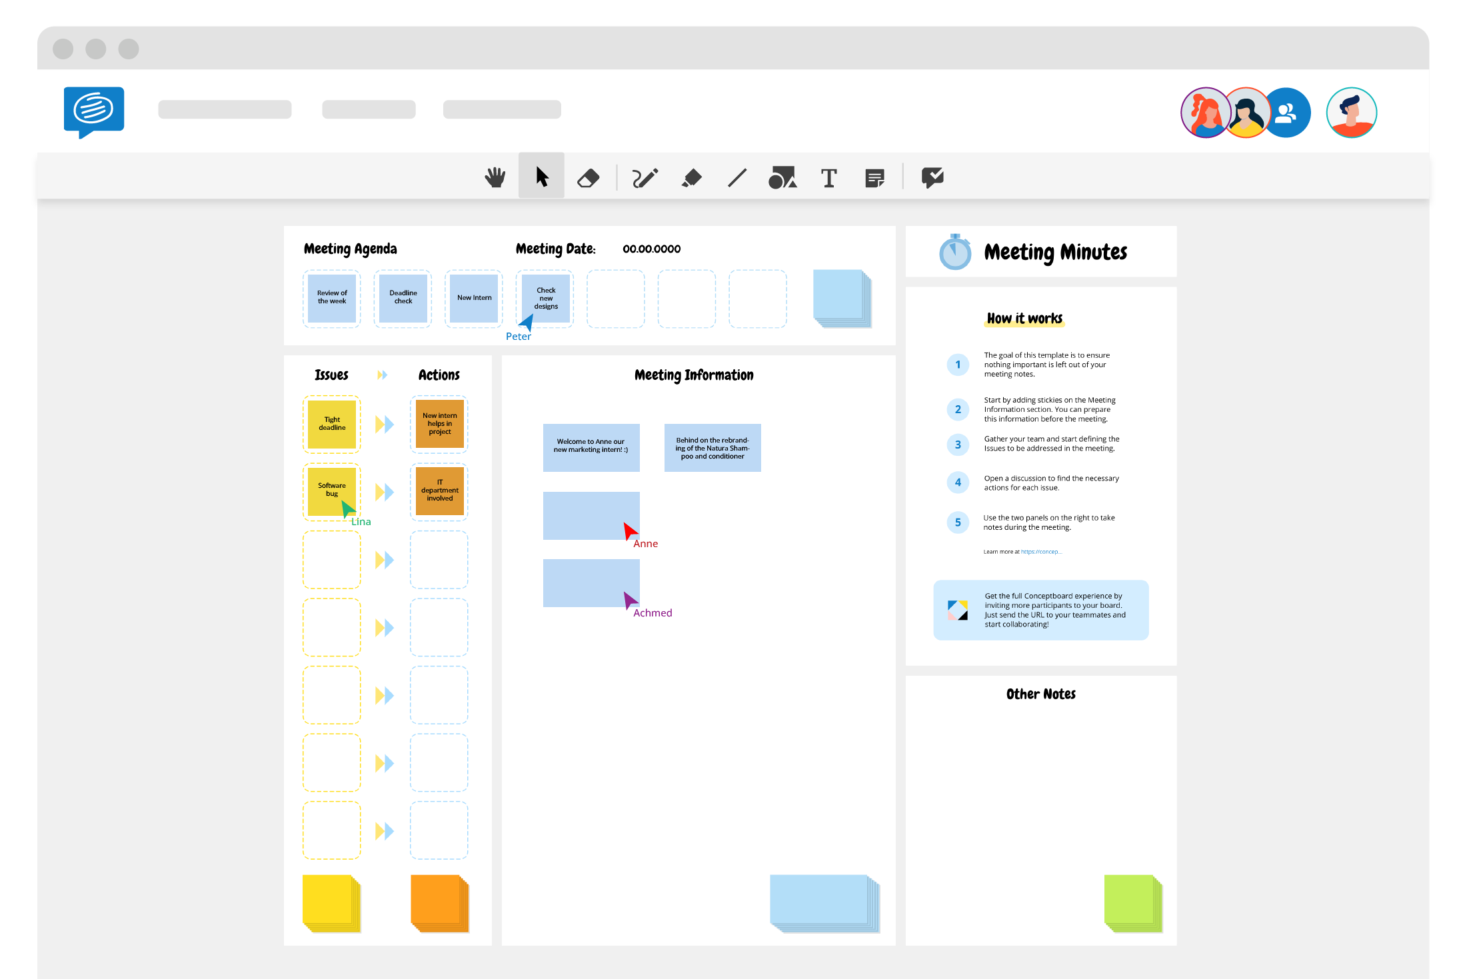Select the Sticky Note tool
Viewport: 1469px width, 979px height.
click(x=877, y=177)
